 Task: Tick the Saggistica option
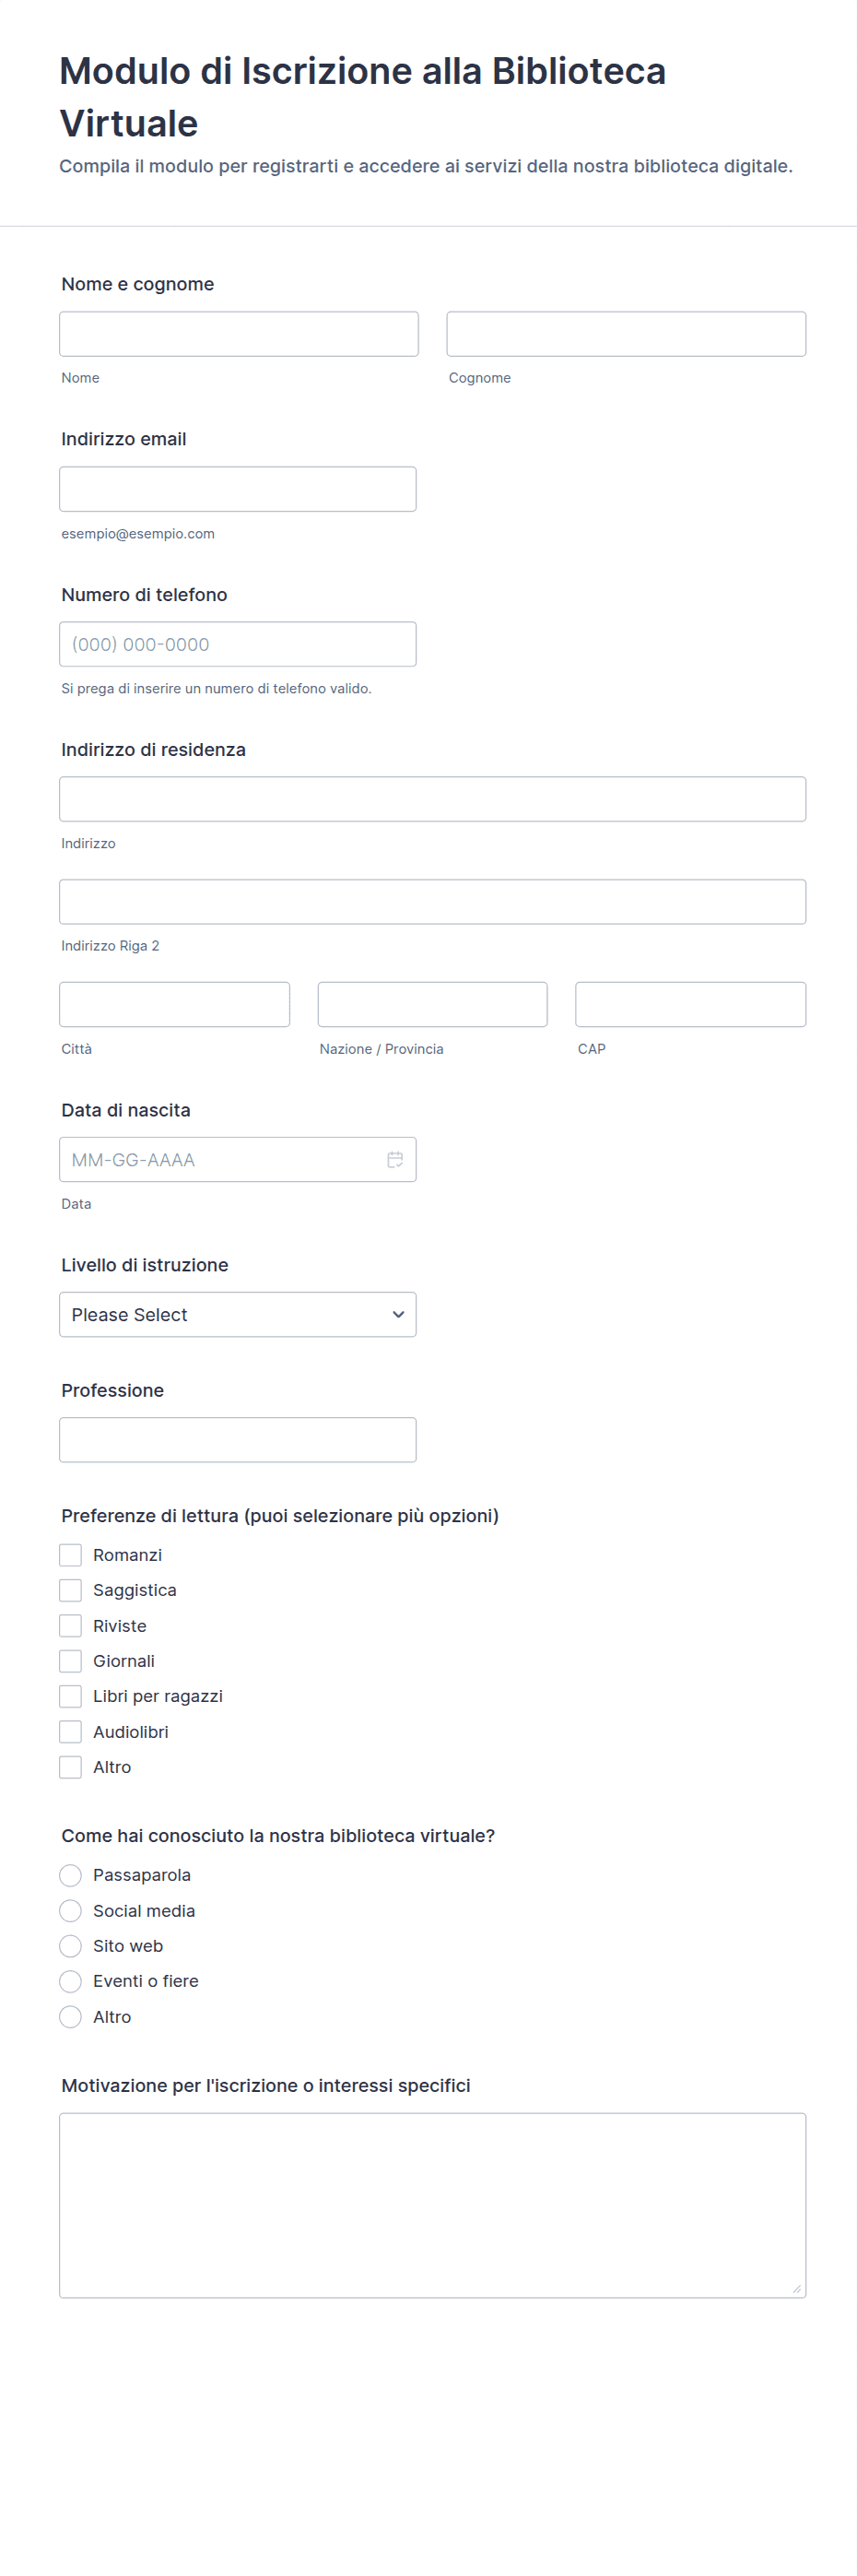click(x=71, y=1589)
